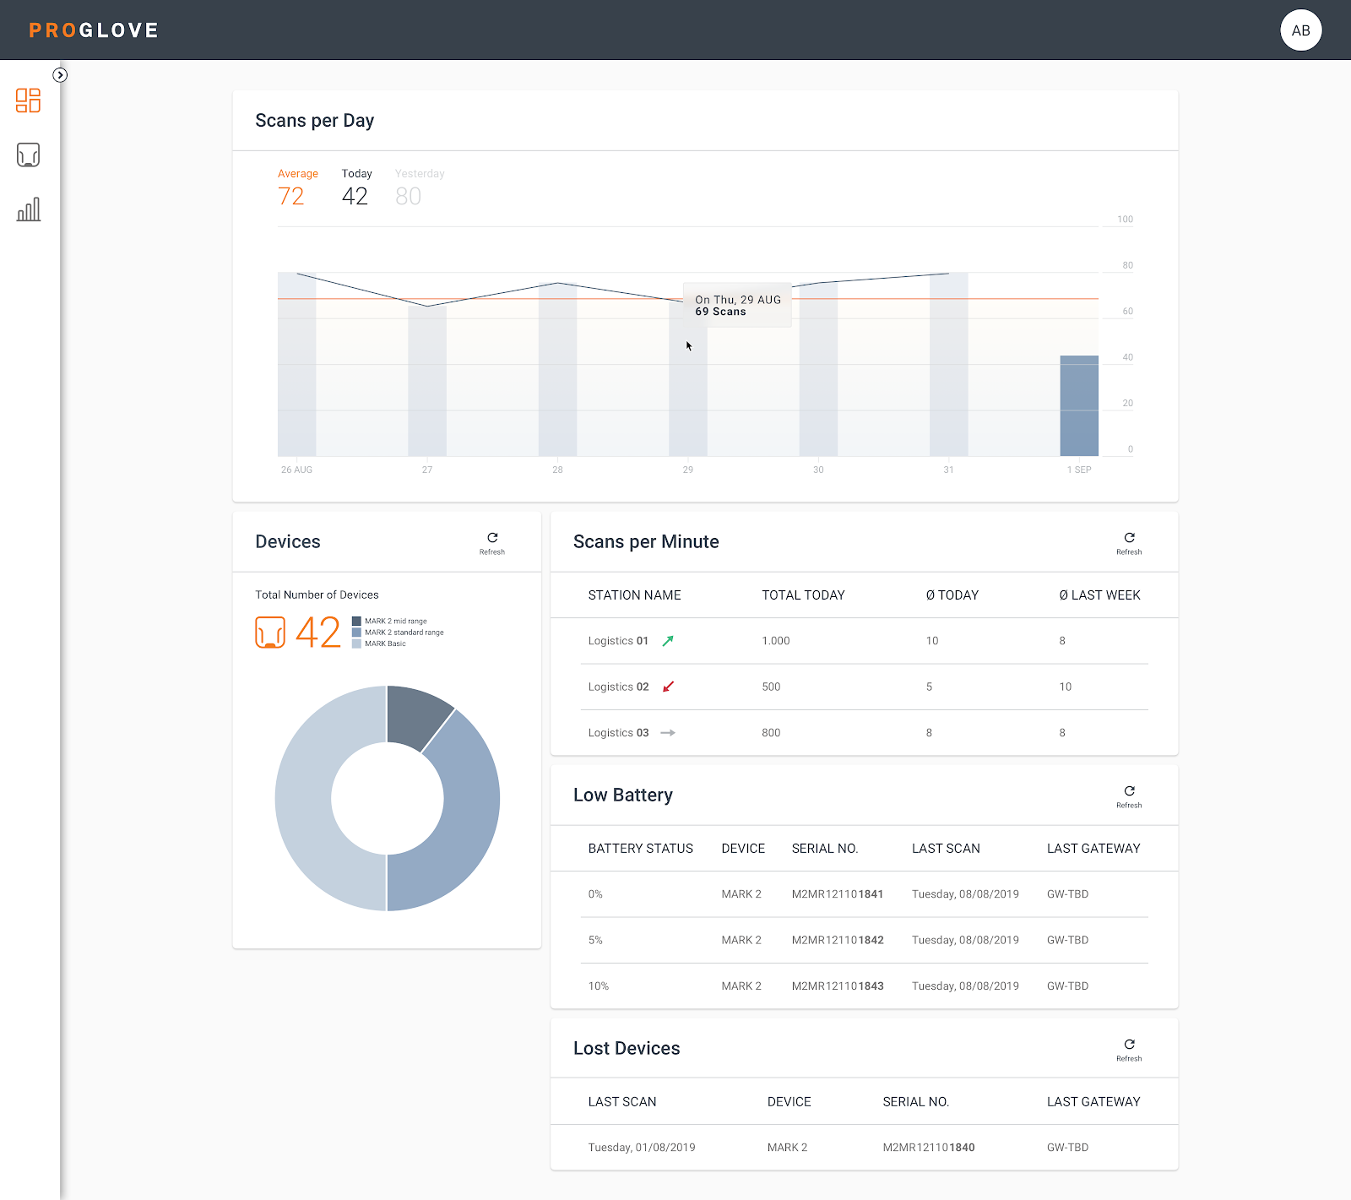The width and height of the screenshot is (1351, 1200).
Task: Select the Today scans stat
Action: [x=355, y=187]
